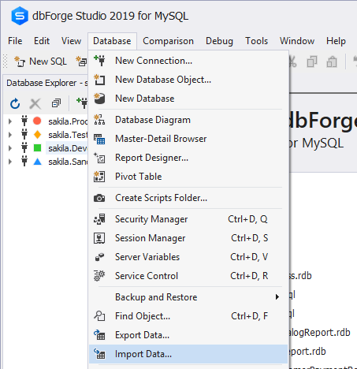This screenshot has height=369, width=357.
Task: Expand the sakila.Test connection node
Action: (10, 135)
